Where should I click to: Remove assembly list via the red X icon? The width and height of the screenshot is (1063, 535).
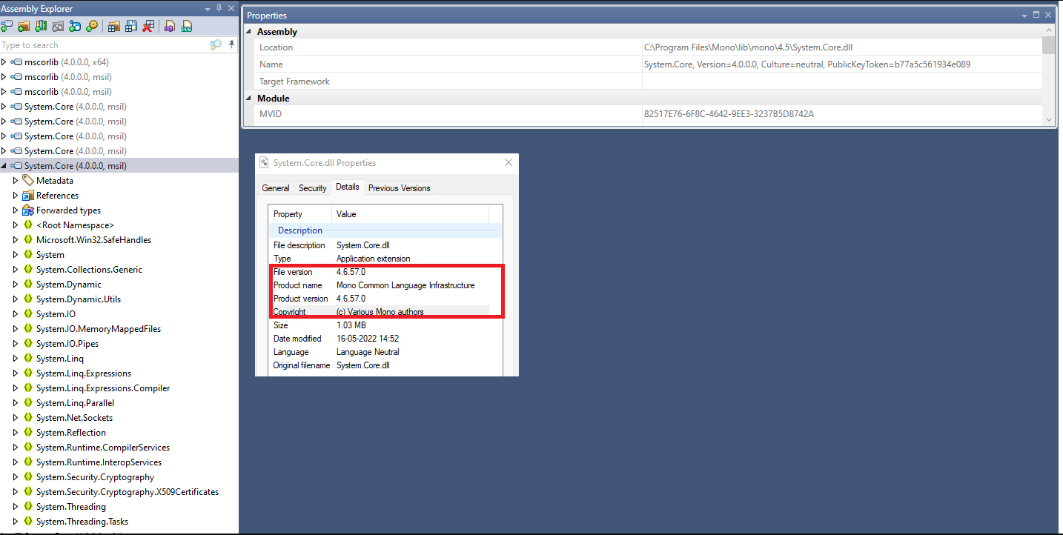(148, 26)
